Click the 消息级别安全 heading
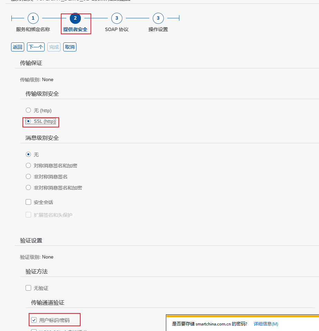Viewport: 319px width, 331px height. pos(42,138)
